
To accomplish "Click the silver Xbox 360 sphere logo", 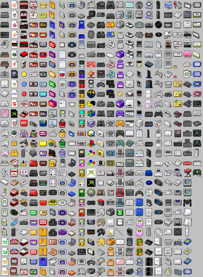I will pyautogui.click(x=91, y=192).
